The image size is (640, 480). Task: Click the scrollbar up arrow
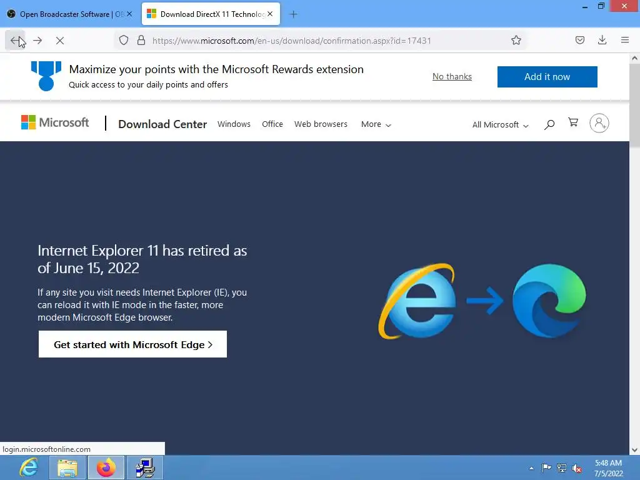click(634, 58)
